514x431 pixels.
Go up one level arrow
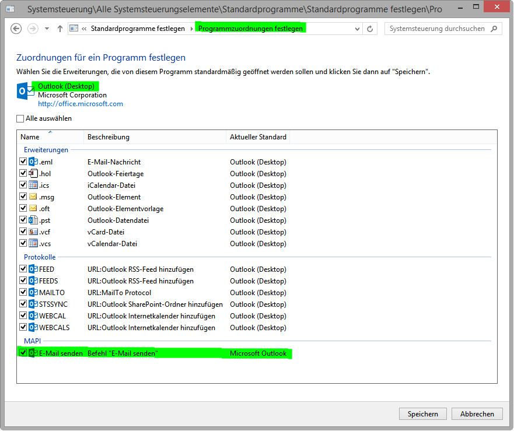pos(60,29)
